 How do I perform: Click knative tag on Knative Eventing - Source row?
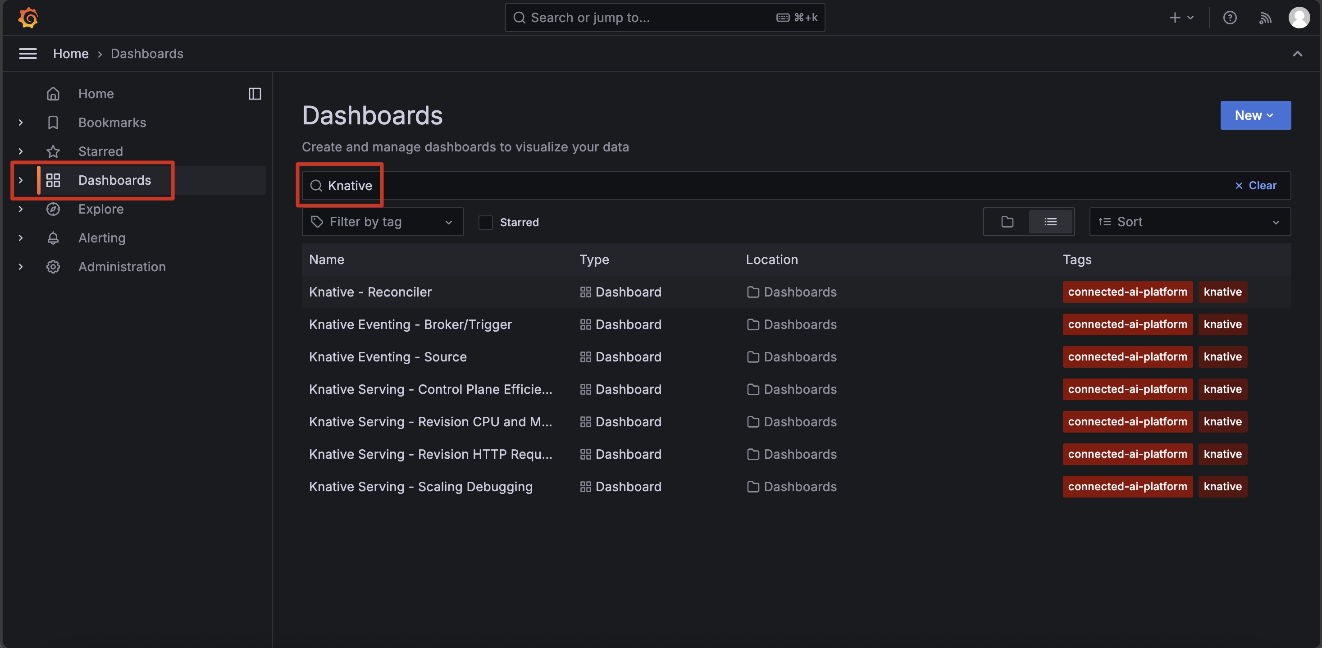point(1222,356)
